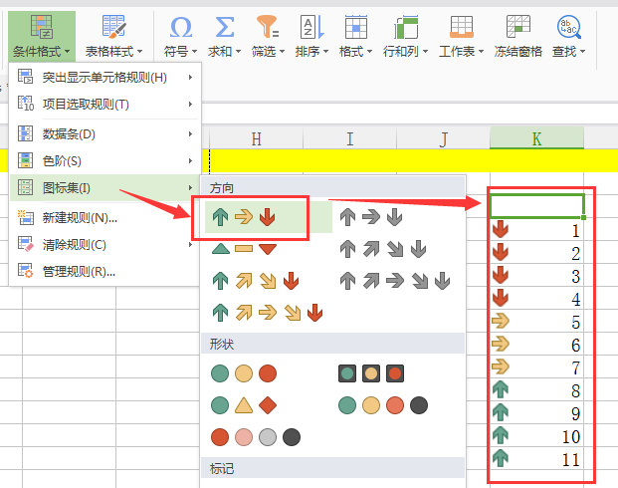This screenshot has width=618, height=488.
Task: Click the Sum (求和) sigma icon
Action: 226,26
